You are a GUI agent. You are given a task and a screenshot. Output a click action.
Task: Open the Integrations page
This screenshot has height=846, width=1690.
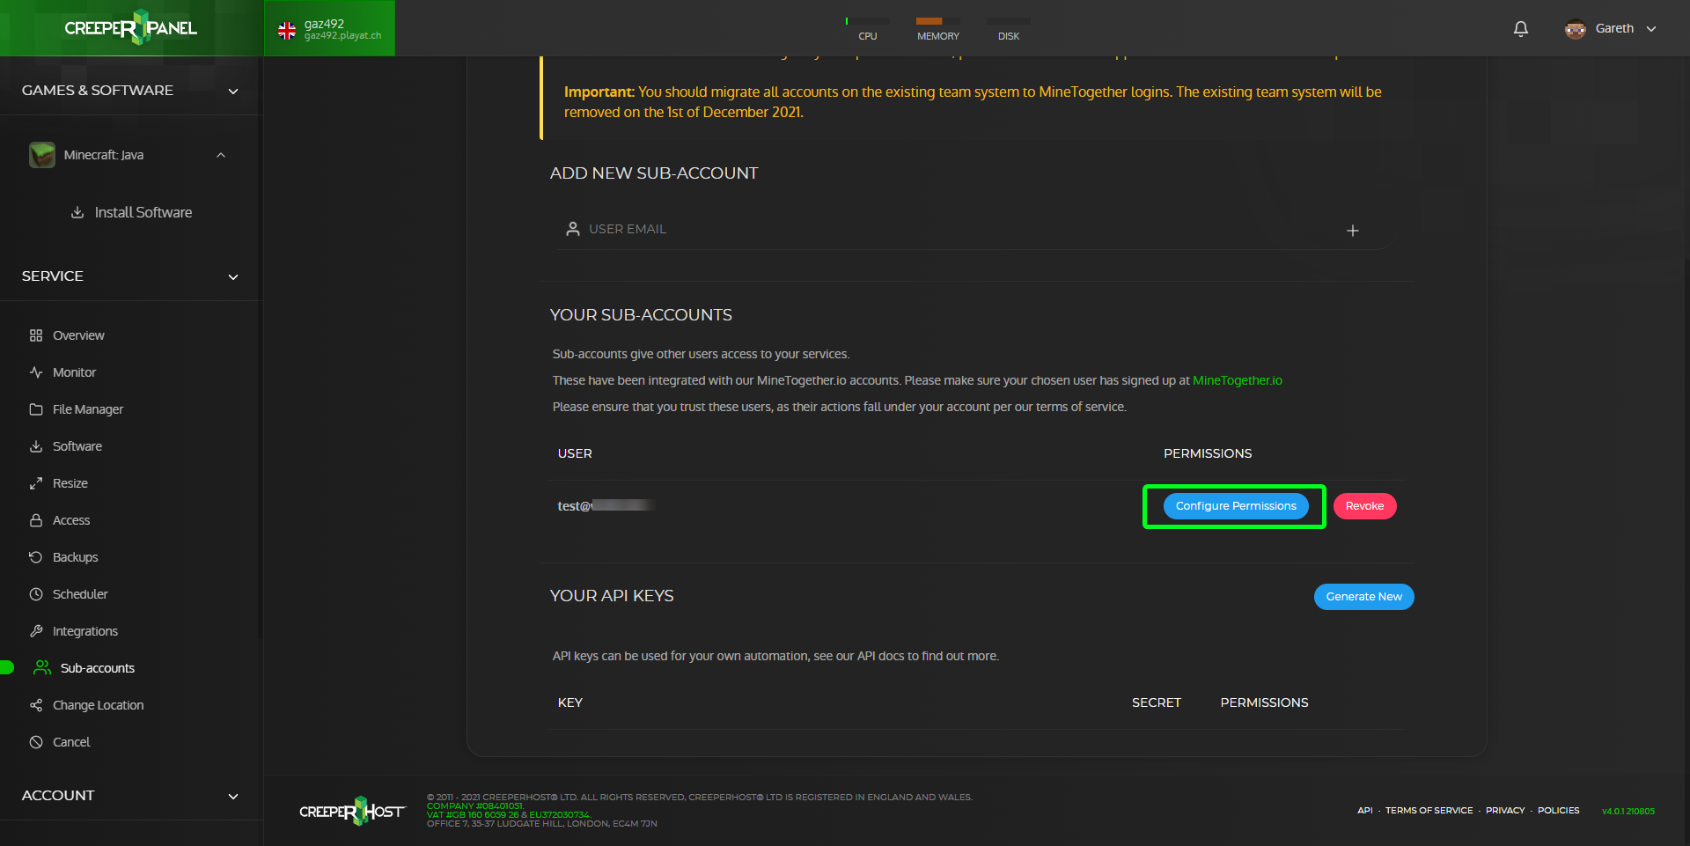[x=85, y=631]
